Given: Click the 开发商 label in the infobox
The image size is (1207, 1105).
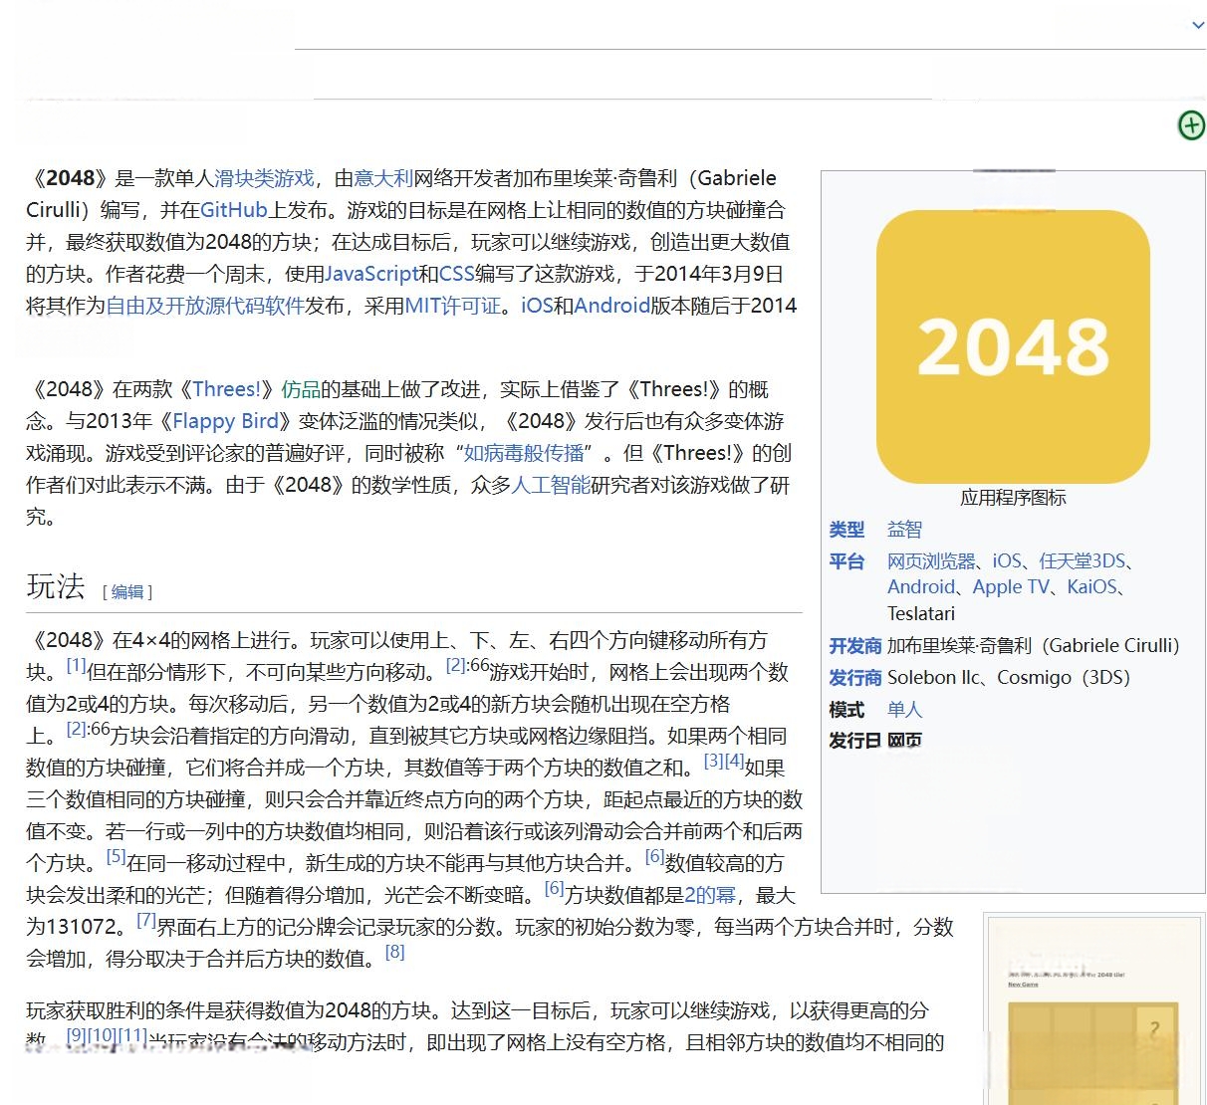Looking at the screenshot, I should click(x=855, y=646).
